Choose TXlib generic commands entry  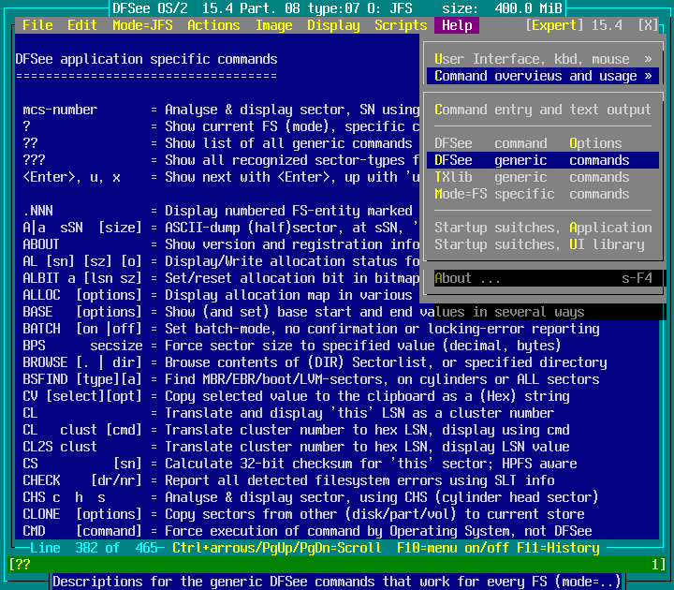pyautogui.click(x=543, y=177)
